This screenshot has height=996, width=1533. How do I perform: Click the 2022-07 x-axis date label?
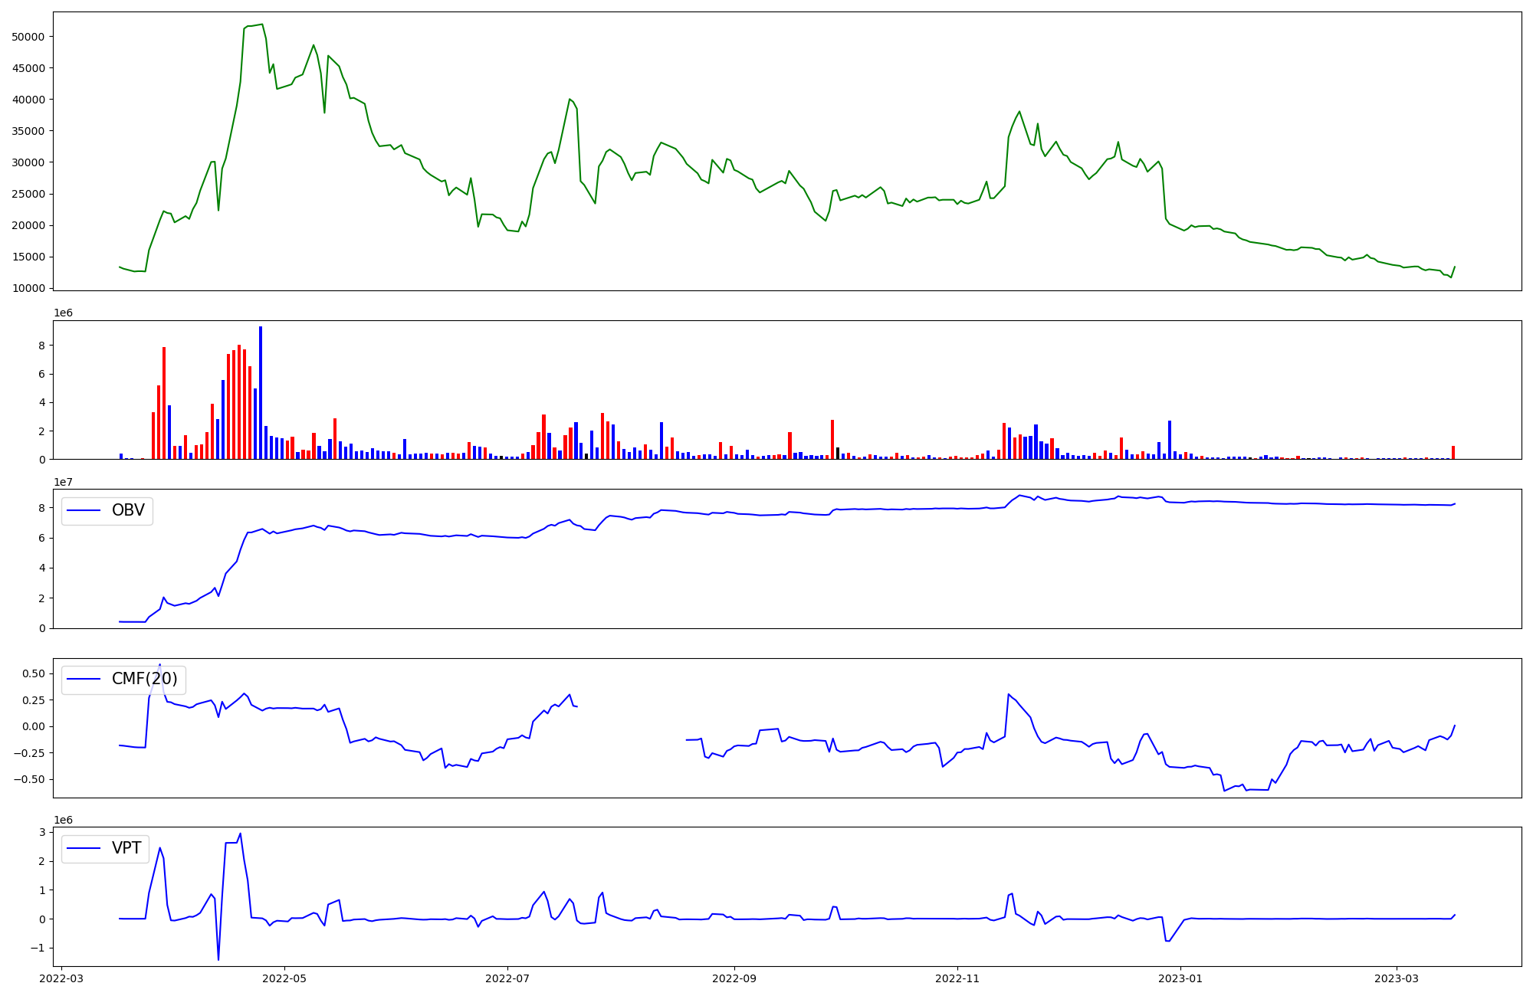click(507, 978)
